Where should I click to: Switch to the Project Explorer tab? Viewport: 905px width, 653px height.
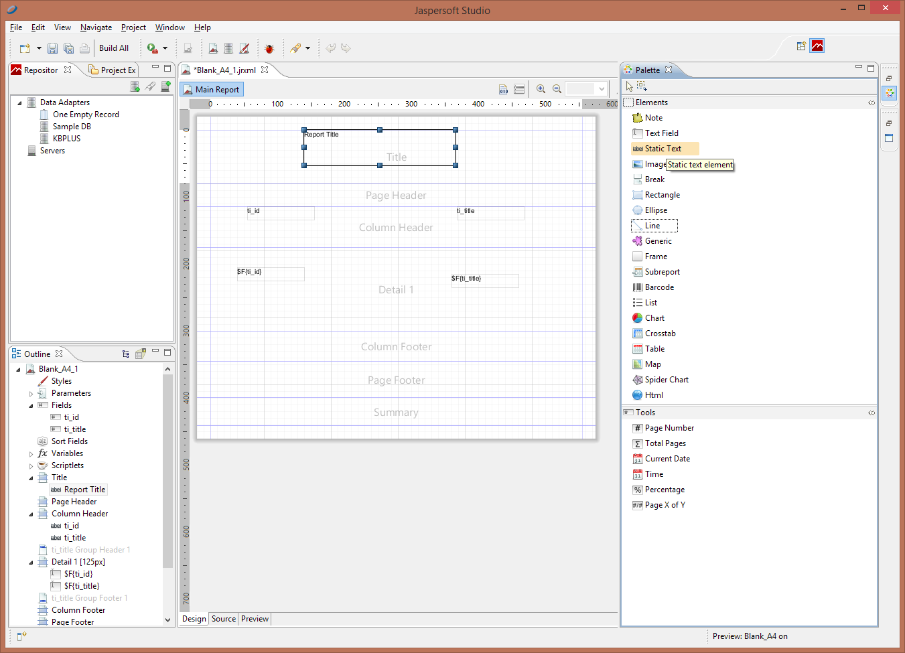112,70
